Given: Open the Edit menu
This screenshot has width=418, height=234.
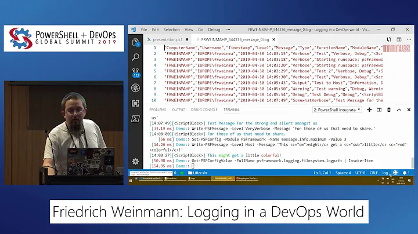Looking at the screenshot, I should coord(155,30).
